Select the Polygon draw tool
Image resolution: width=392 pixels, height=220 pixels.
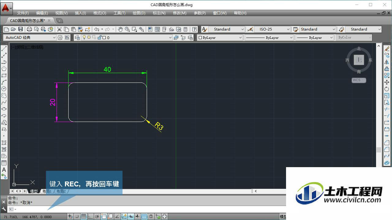tap(4, 69)
